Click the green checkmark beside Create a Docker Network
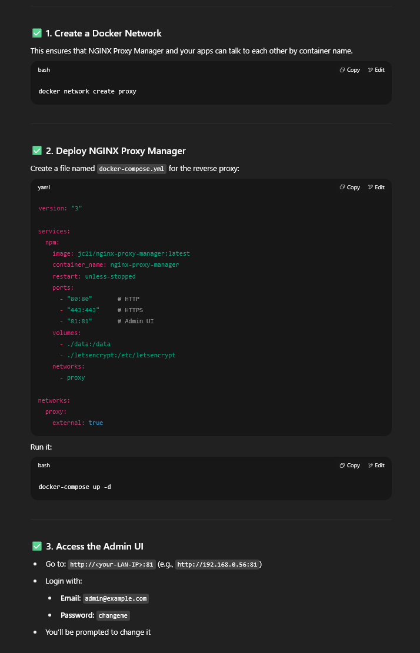Viewport: 420px width, 653px height. point(36,34)
